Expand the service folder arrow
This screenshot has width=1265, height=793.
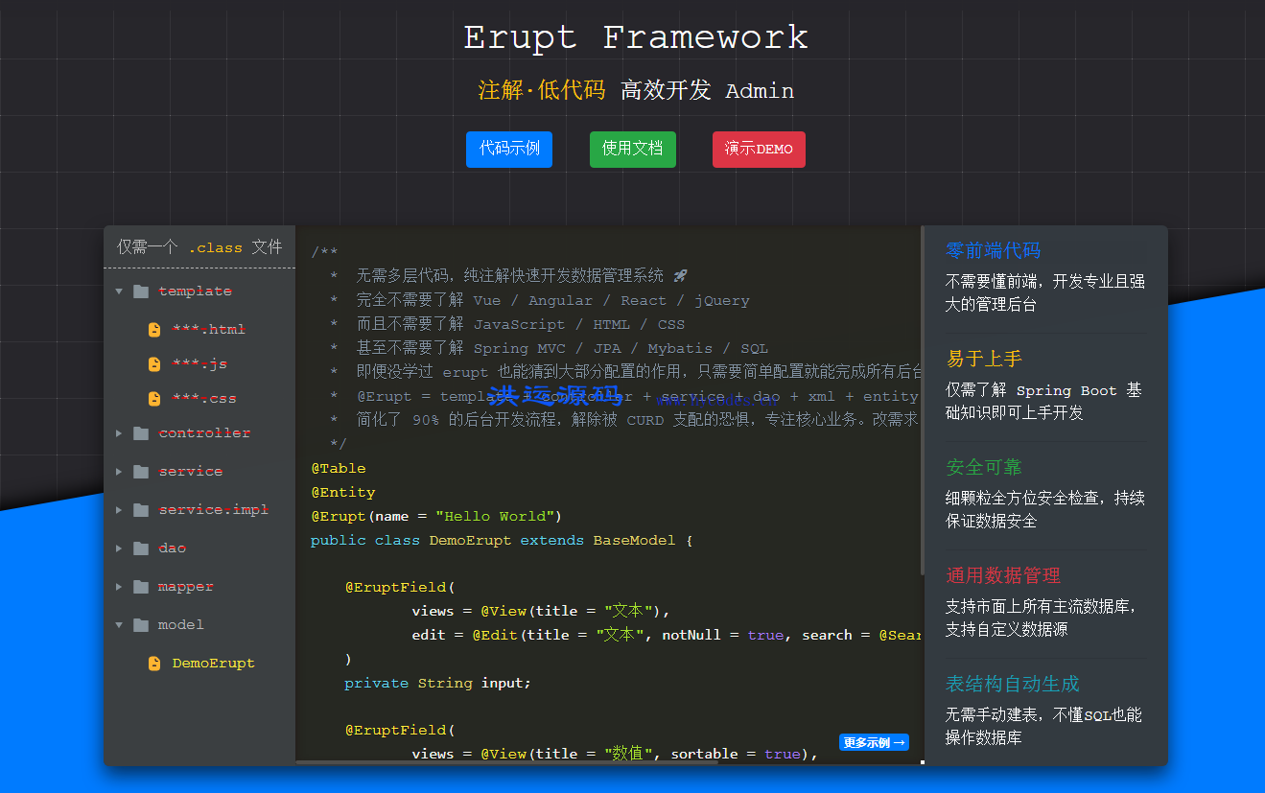coord(119,472)
